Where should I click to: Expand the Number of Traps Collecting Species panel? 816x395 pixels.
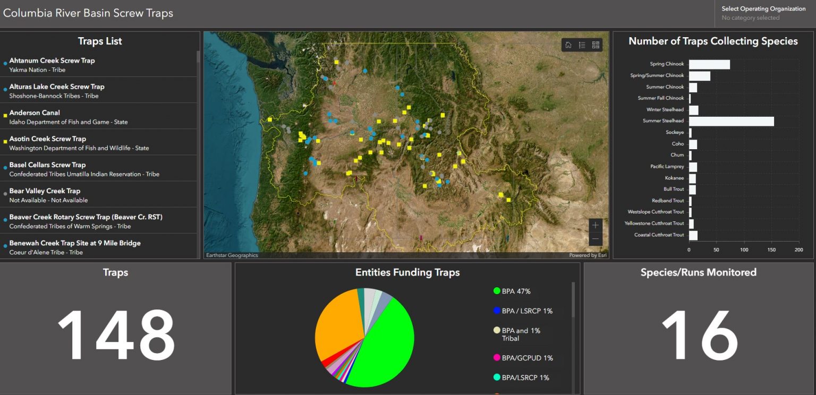tap(713, 41)
